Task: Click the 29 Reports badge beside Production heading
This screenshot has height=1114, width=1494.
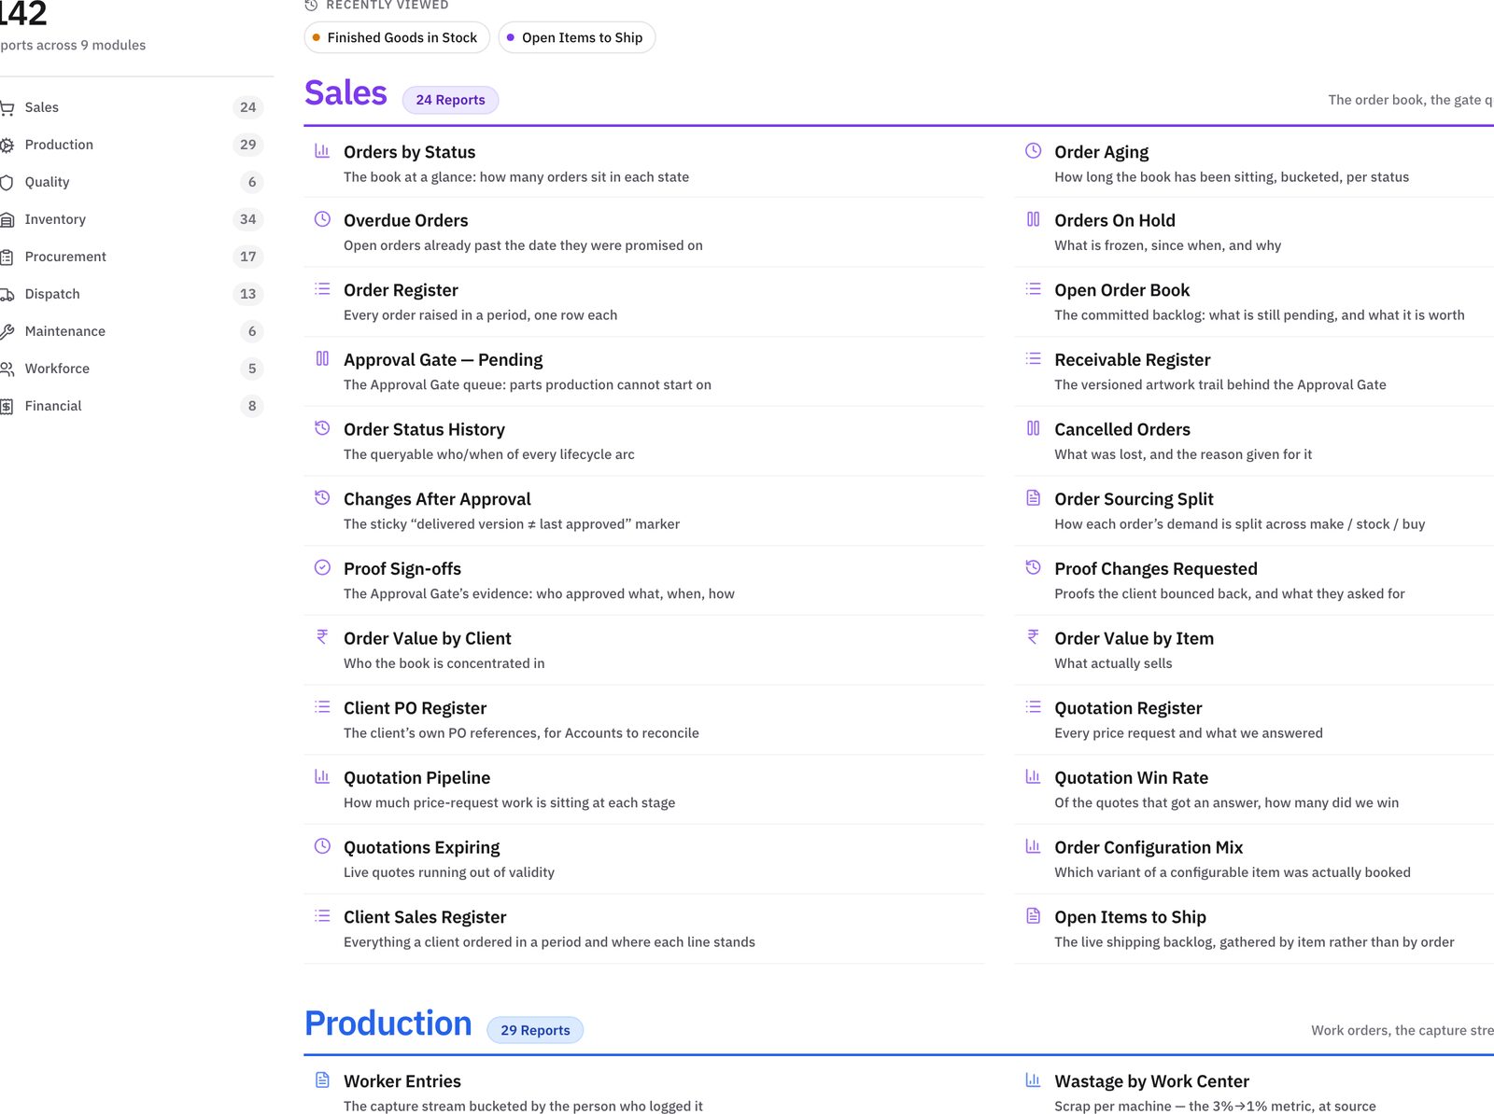Action: 535,1030
